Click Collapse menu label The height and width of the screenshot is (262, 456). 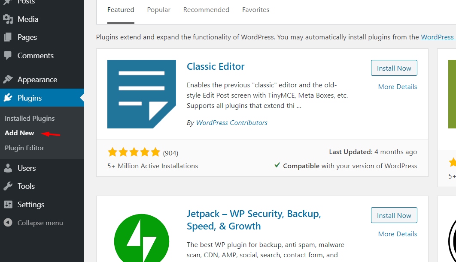point(40,223)
